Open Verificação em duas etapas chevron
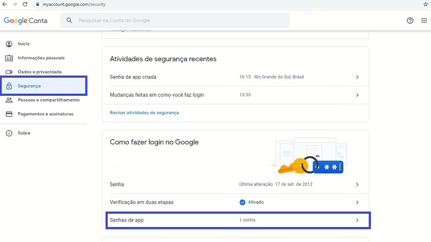 click(357, 202)
